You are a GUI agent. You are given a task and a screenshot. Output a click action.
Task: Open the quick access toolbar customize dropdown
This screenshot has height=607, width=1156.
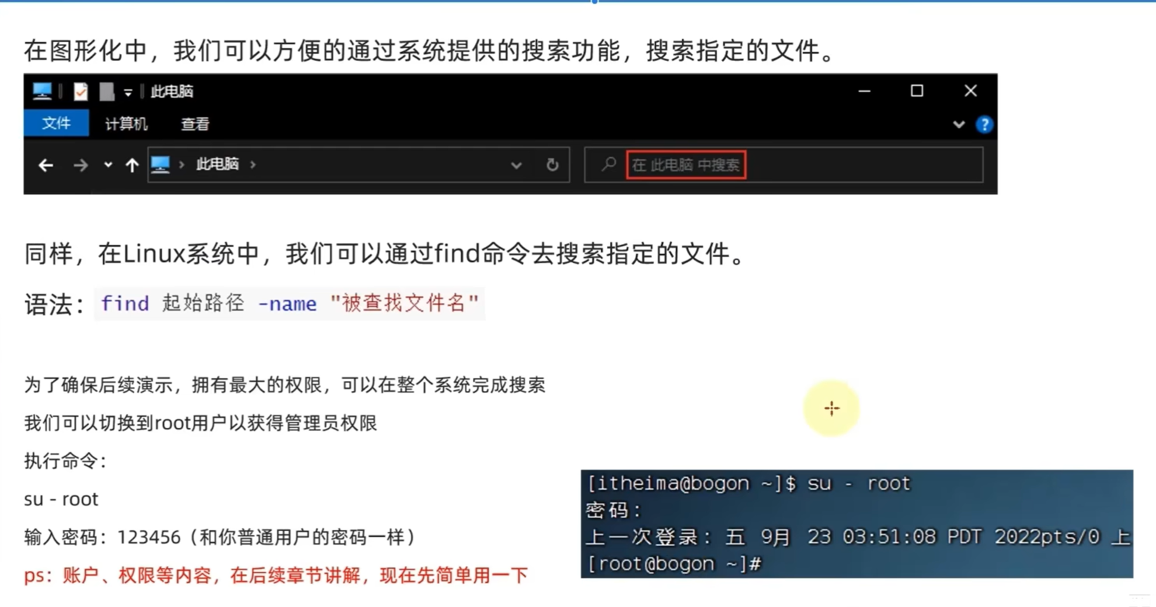[128, 92]
